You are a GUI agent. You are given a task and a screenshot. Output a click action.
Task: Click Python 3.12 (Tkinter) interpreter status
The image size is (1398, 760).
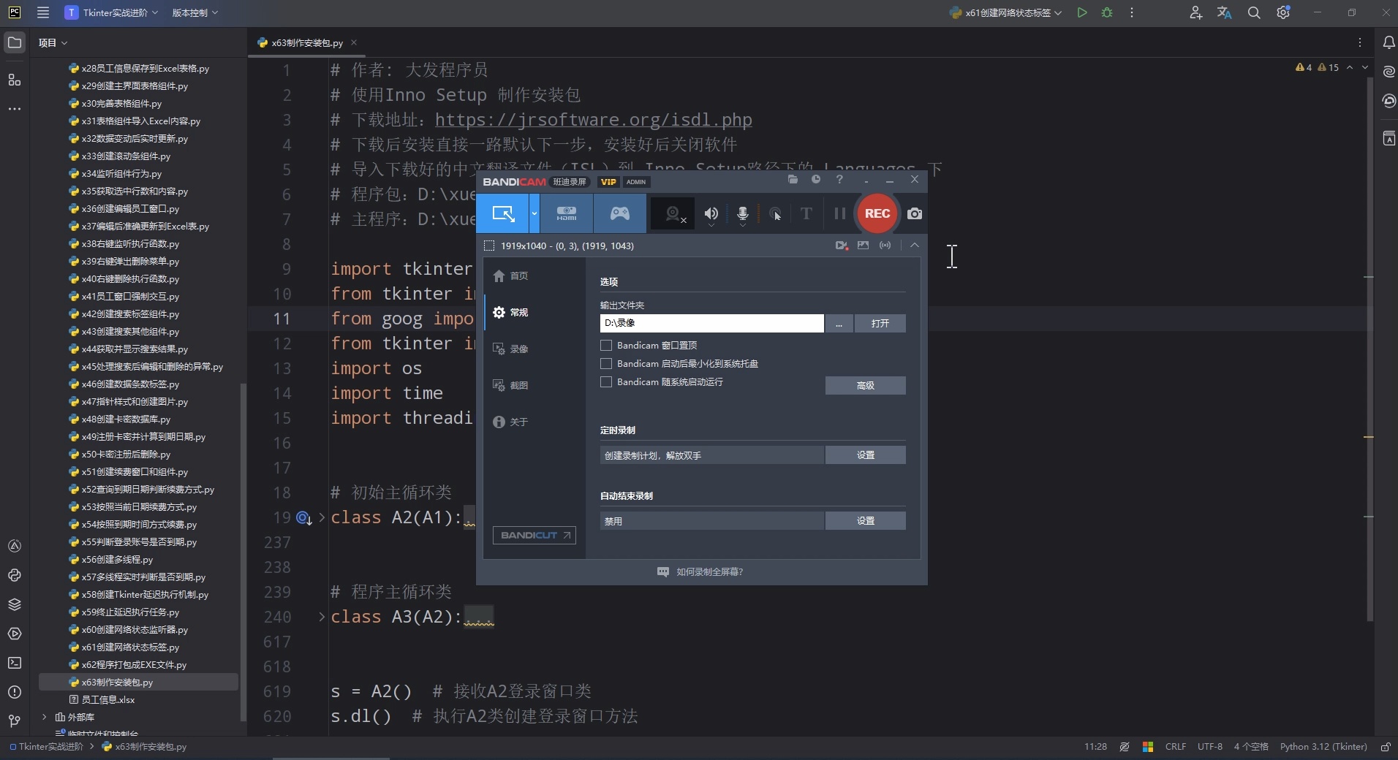click(x=1323, y=747)
